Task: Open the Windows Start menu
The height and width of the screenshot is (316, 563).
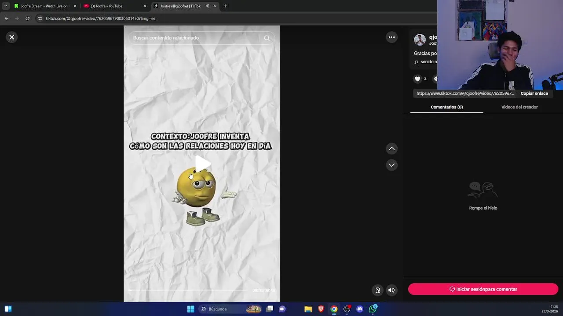Action: [x=190, y=309]
